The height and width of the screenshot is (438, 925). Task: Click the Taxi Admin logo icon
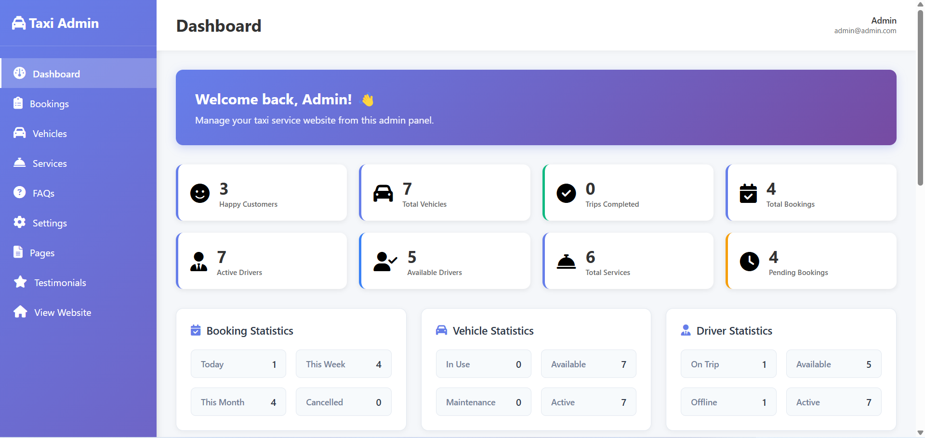click(18, 22)
